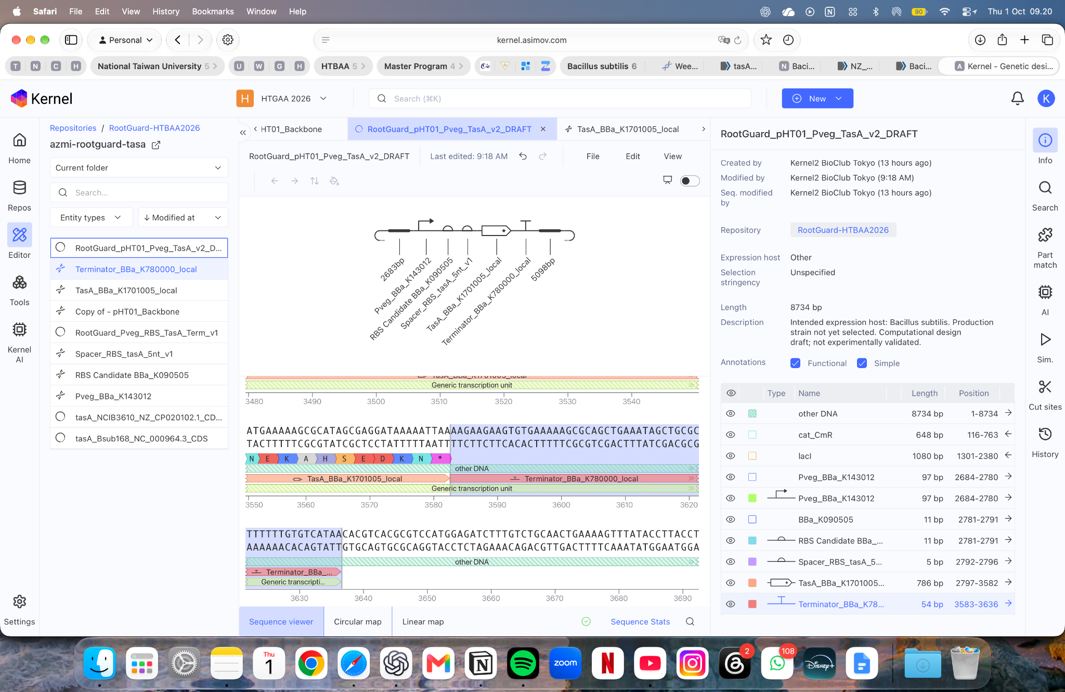Open the Cut sites tool

(1045, 395)
